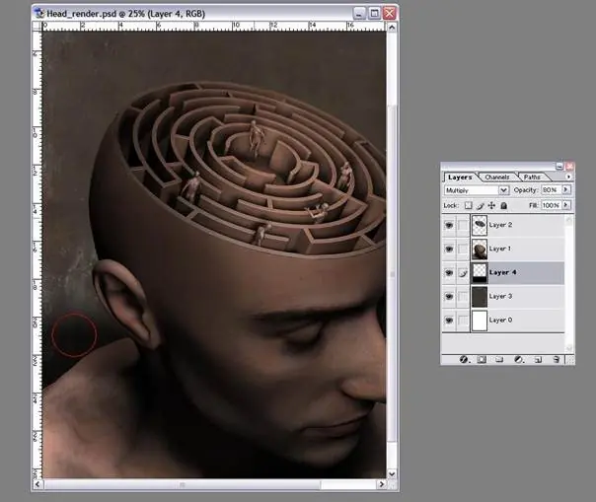
Task: Enable the lock all padlock icon
Action: (503, 205)
